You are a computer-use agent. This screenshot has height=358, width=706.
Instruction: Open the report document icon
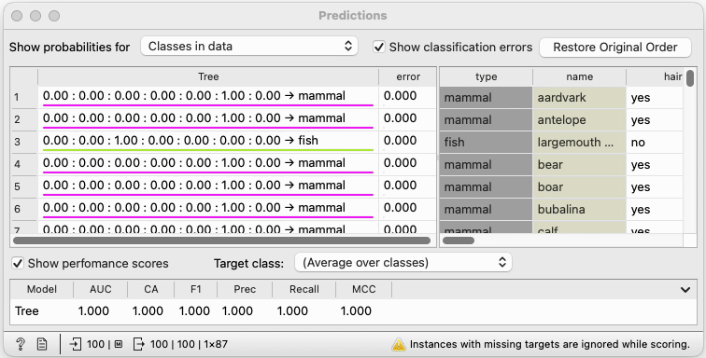pyautogui.click(x=42, y=345)
